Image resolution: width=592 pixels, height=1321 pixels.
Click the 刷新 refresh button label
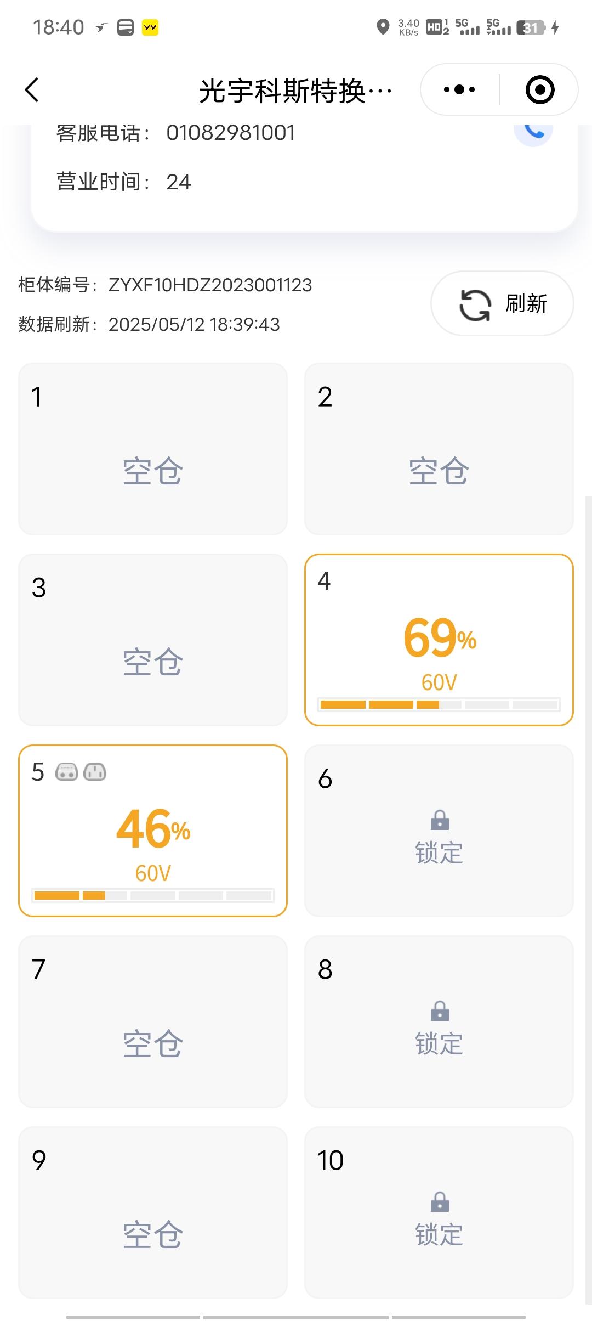pyautogui.click(x=526, y=303)
